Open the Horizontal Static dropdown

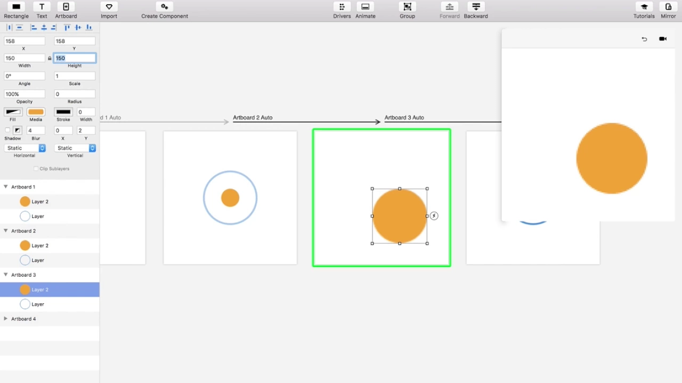[x=25, y=148]
